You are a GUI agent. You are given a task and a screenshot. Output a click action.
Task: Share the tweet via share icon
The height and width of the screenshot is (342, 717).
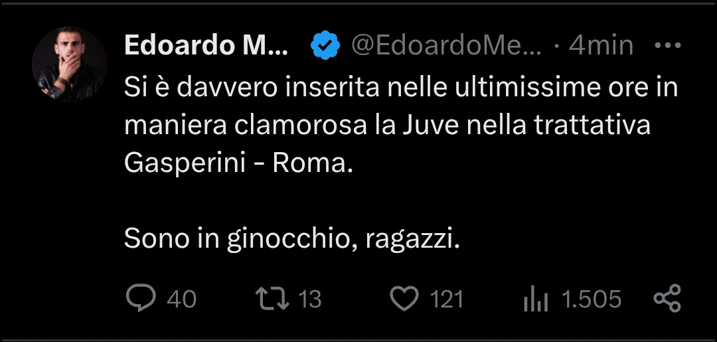[x=668, y=299]
